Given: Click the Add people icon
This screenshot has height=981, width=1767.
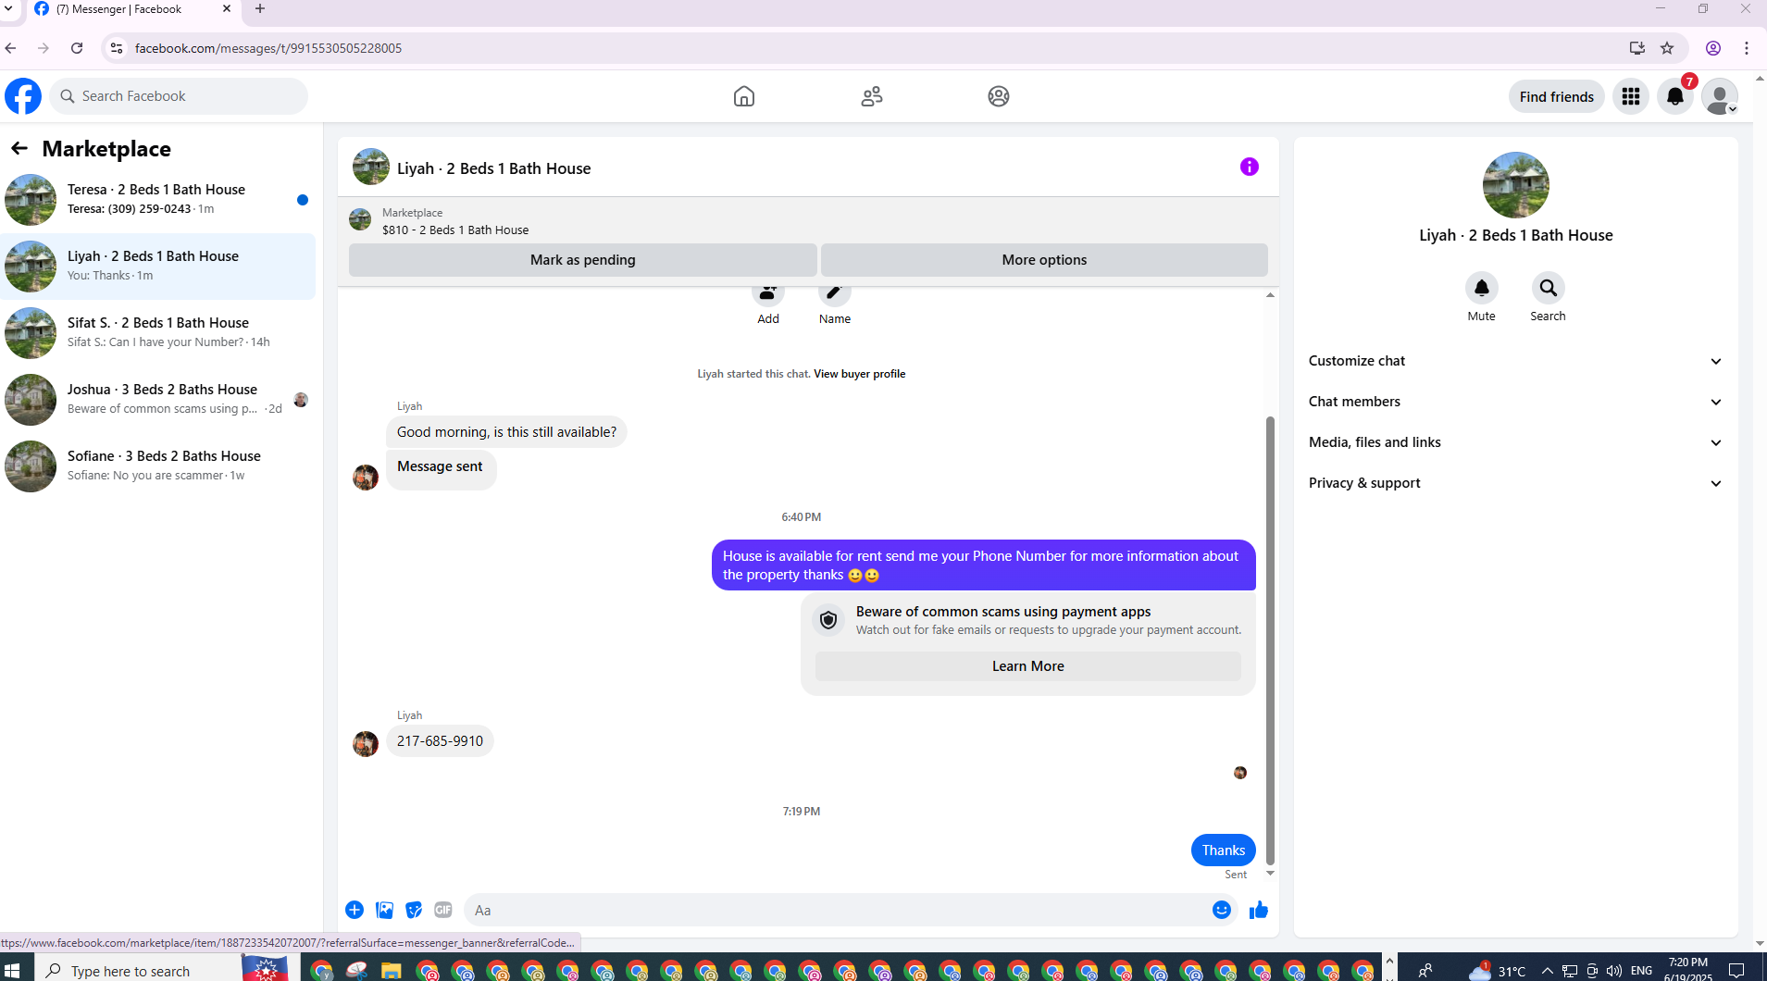Looking at the screenshot, I should click(x=768, y=294).
